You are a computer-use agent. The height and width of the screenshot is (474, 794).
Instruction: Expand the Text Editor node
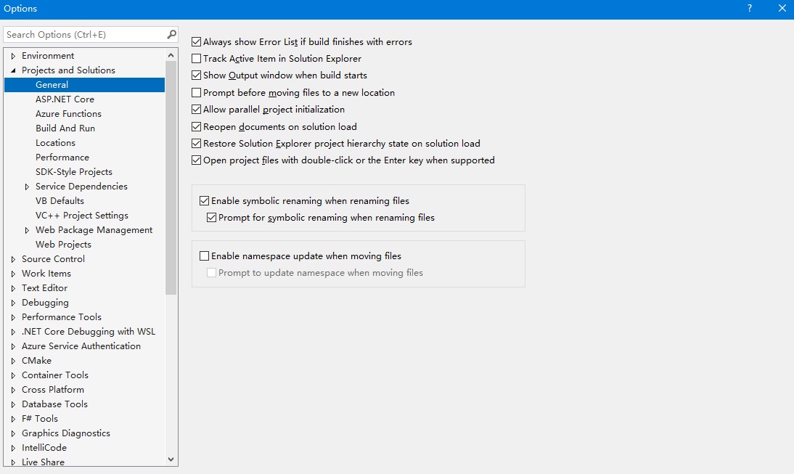[13, 288]
